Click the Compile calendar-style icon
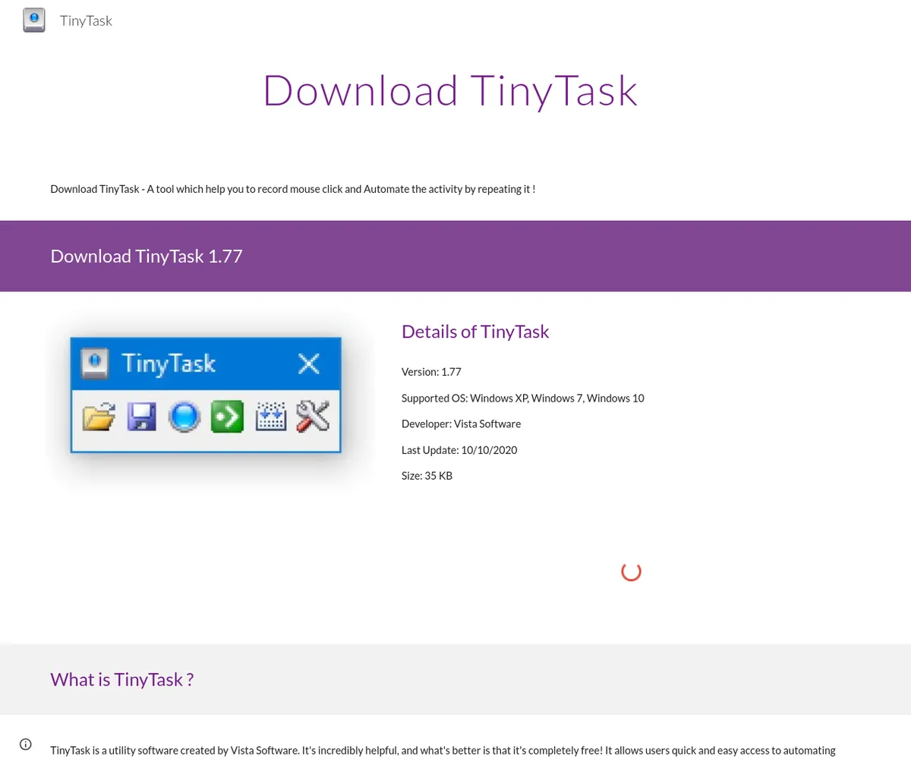 pyautogui.click(x=270, y=417)
